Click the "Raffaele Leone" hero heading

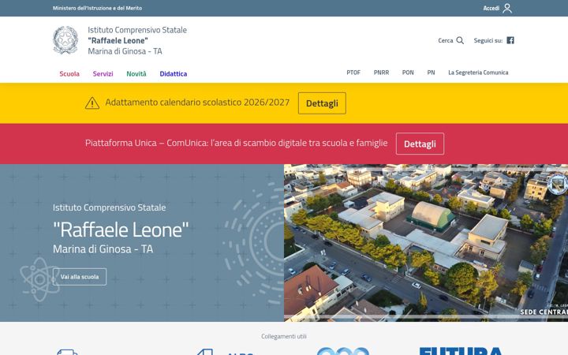(121, 230)
